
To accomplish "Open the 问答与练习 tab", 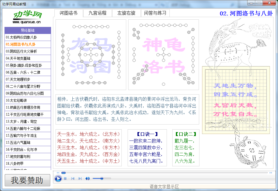I will click(x=155, y=13).
